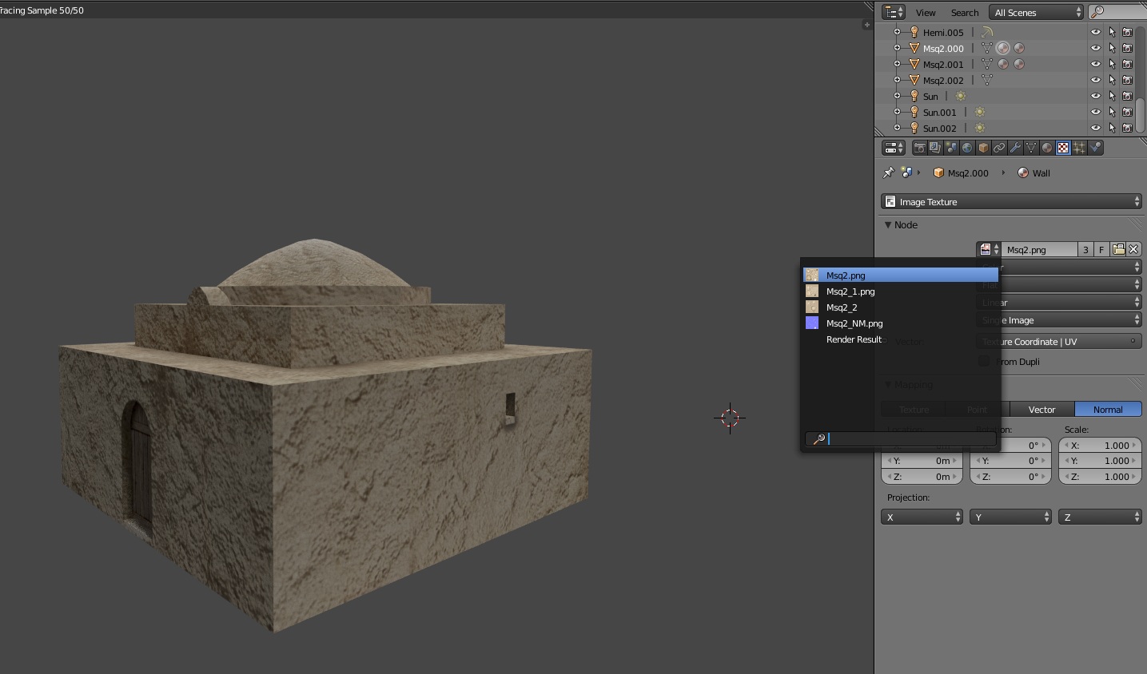Open the Projection X axis dropdown
The width and height of the screenshot is (1147, 674).
922,517
